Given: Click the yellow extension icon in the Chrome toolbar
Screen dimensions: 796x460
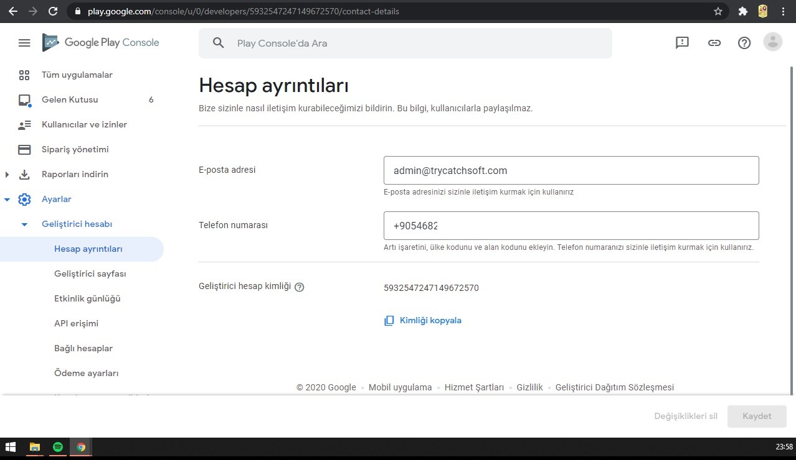Looking at the screenshot, I should click(x=763, y=11).
